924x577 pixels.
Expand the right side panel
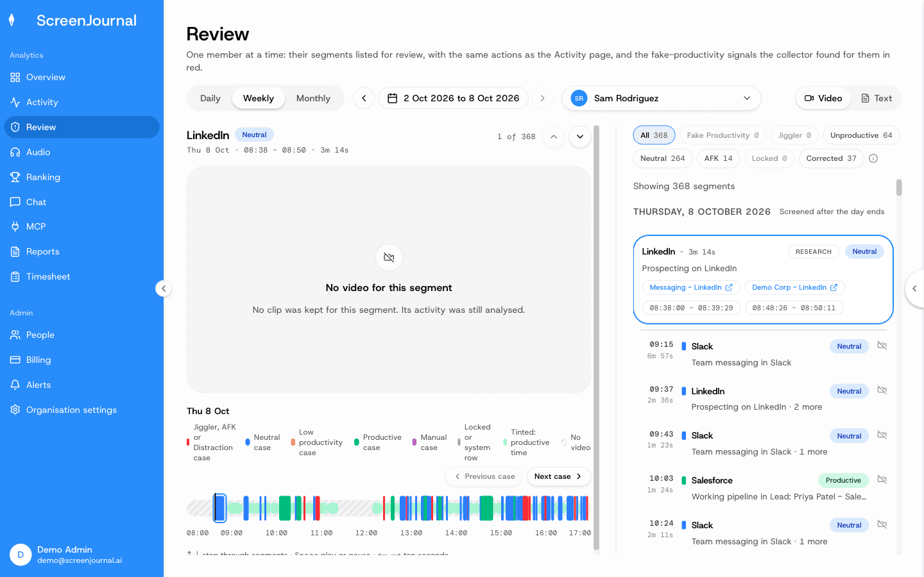[x=914, y=288]
